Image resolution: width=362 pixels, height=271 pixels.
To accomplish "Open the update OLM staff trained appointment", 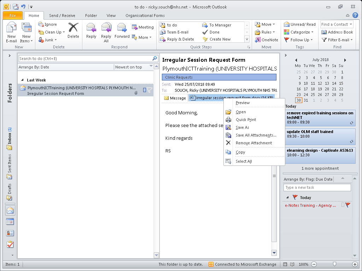I will 320,137.
